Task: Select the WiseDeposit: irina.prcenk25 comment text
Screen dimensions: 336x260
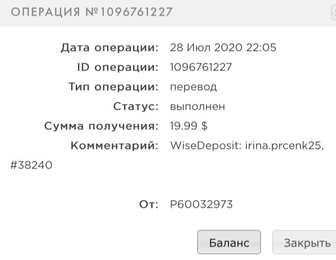Action: pos(246,146)
